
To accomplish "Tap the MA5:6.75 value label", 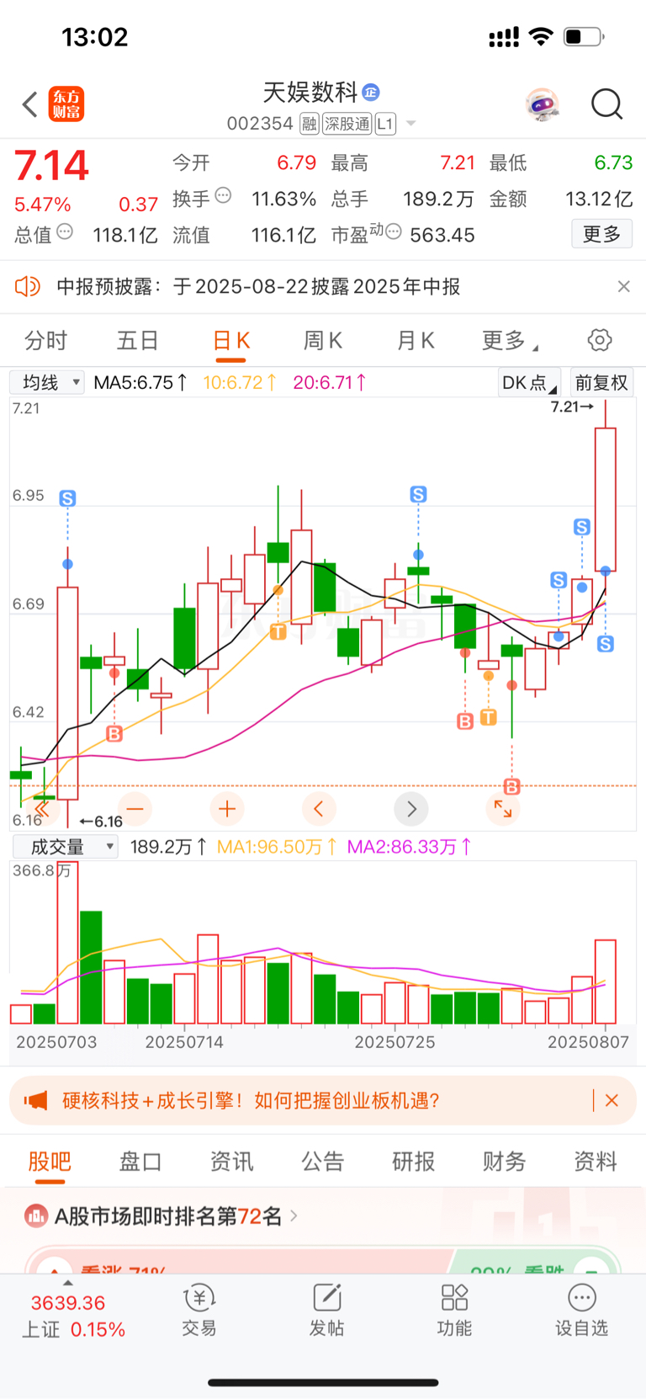I will point(140,382).
